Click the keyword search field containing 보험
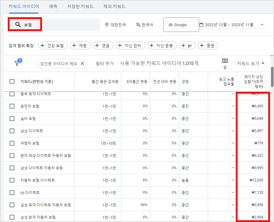Viewport: 274px width, 222px height. pos(54,24)
